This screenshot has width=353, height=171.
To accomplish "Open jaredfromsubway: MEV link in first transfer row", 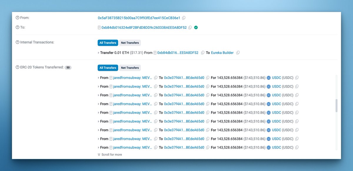I will coord(133,78).
